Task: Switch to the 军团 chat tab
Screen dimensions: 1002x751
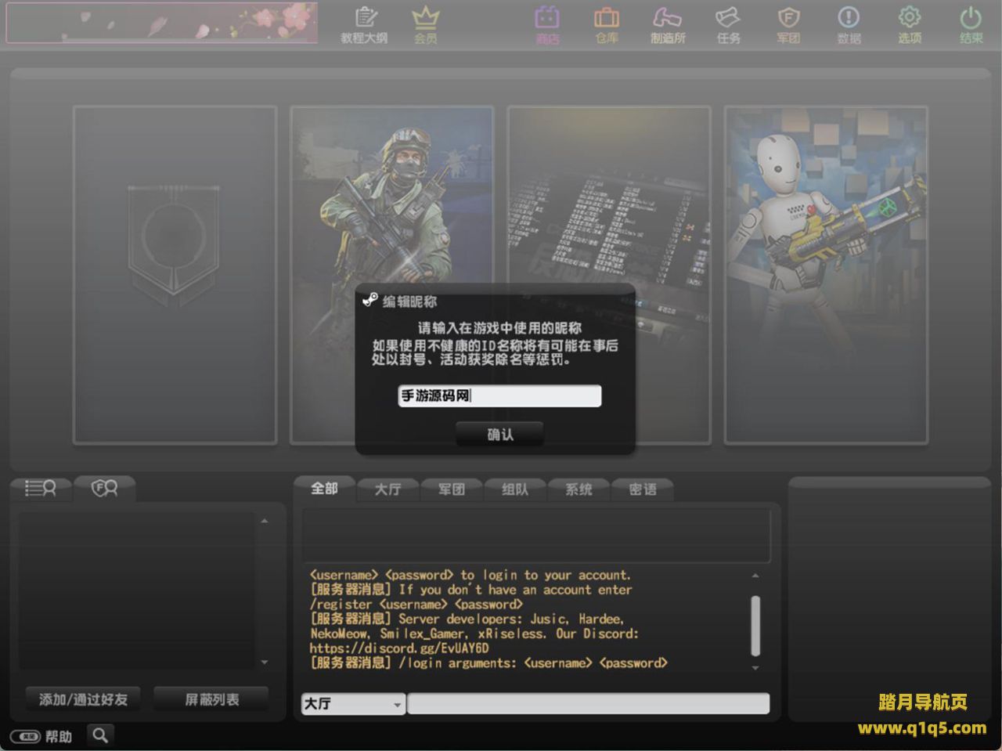Action: click(451, 489)
